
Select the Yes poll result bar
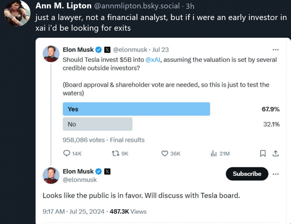click(136, 109)
